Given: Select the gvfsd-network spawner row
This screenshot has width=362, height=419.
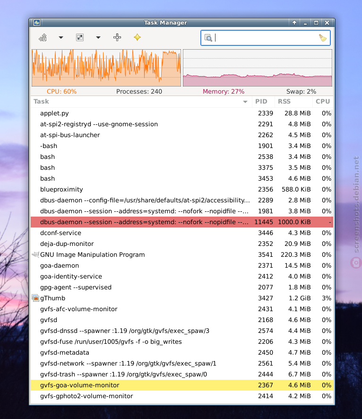Looking at the screenshot, I should [182, 363].
